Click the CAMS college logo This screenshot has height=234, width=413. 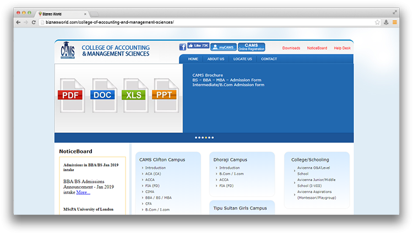click(x=68, y=50)
